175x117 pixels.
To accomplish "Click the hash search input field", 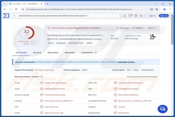I will [x=66, y=16].
